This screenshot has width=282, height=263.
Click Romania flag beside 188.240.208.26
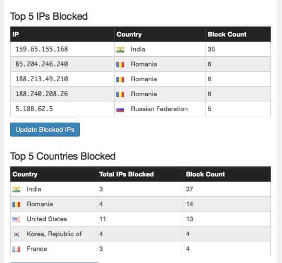[x=120, y=94]
